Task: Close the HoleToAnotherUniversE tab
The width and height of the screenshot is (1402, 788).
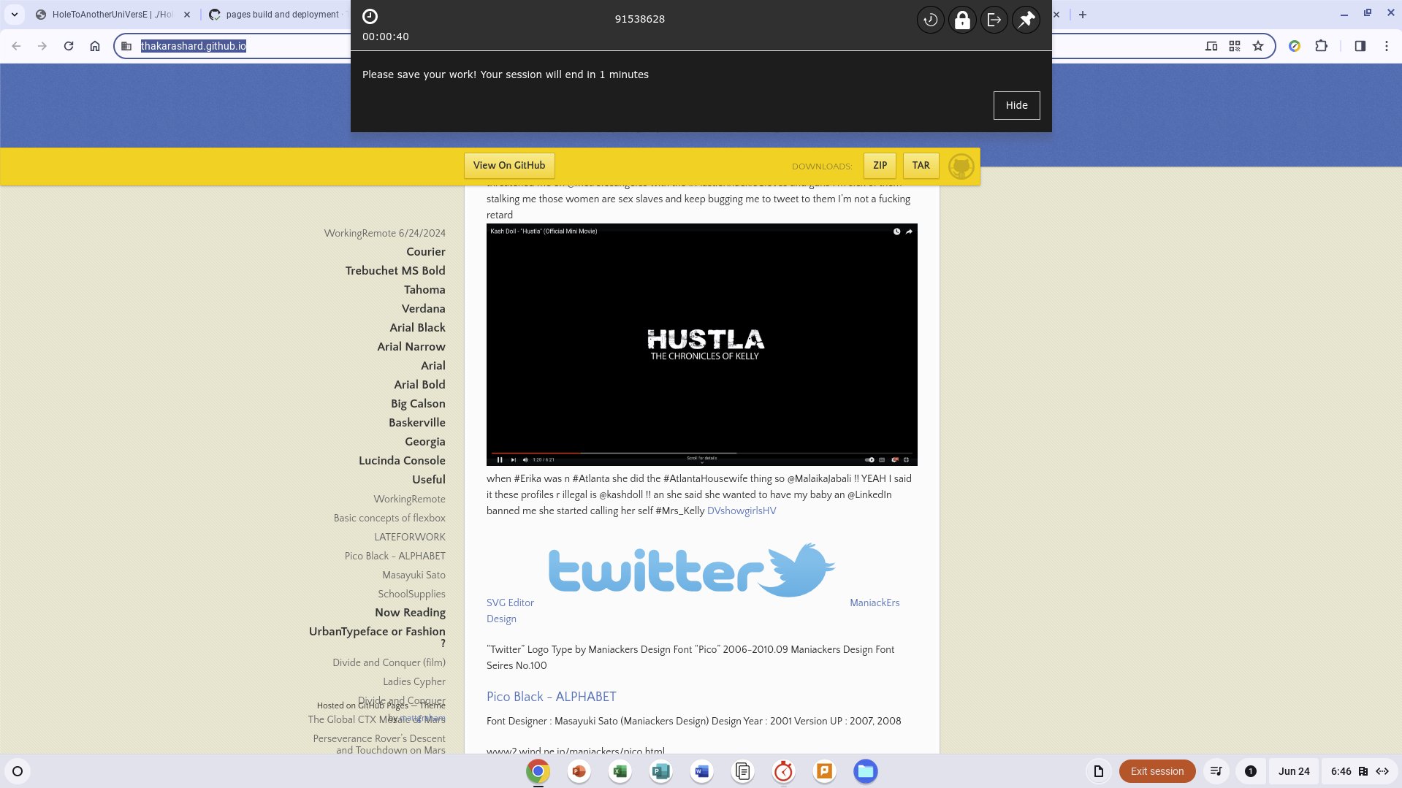Action: click(x=187, y=15)
